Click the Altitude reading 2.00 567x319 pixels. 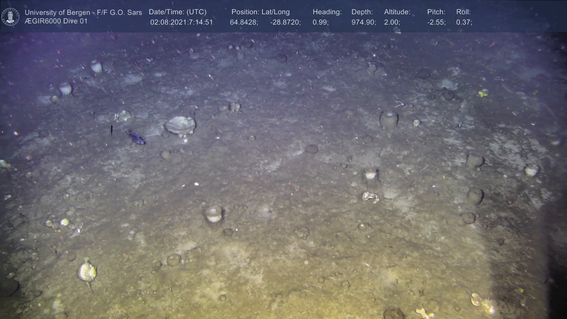click(x=392, y=22)
